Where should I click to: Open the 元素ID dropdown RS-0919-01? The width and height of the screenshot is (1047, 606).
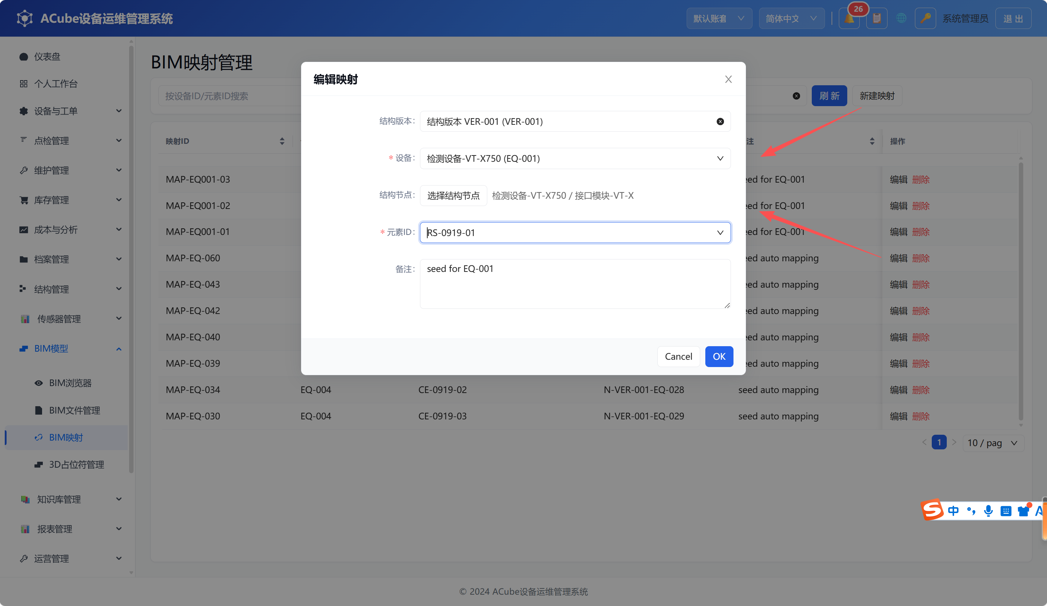tap(575, 232)
